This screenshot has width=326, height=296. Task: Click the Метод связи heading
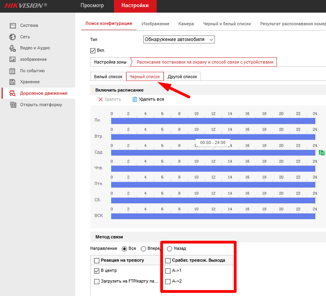tap(109, 237)
